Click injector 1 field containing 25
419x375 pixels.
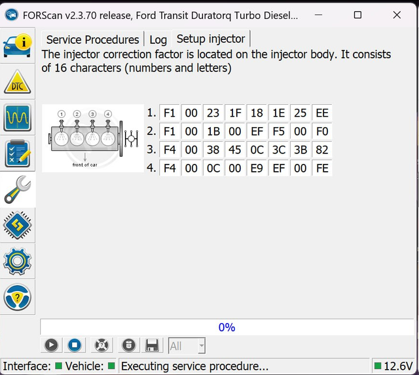click(x=301, y=113)
